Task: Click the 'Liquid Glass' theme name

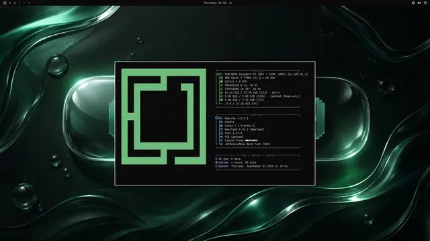Action: 234,141
